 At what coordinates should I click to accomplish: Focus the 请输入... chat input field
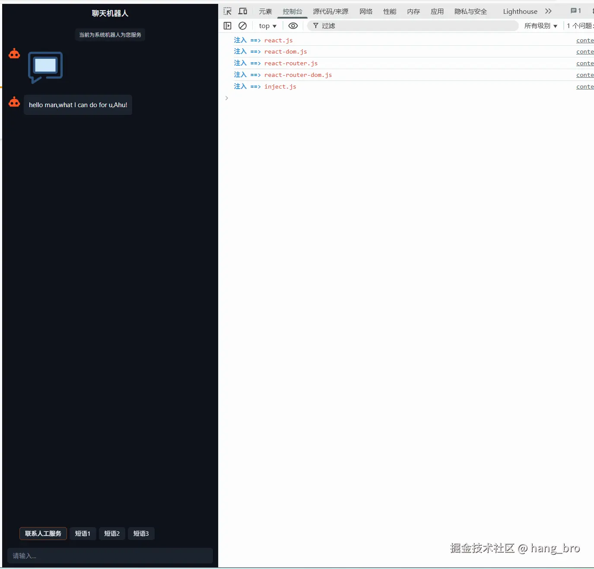(110, 556)
